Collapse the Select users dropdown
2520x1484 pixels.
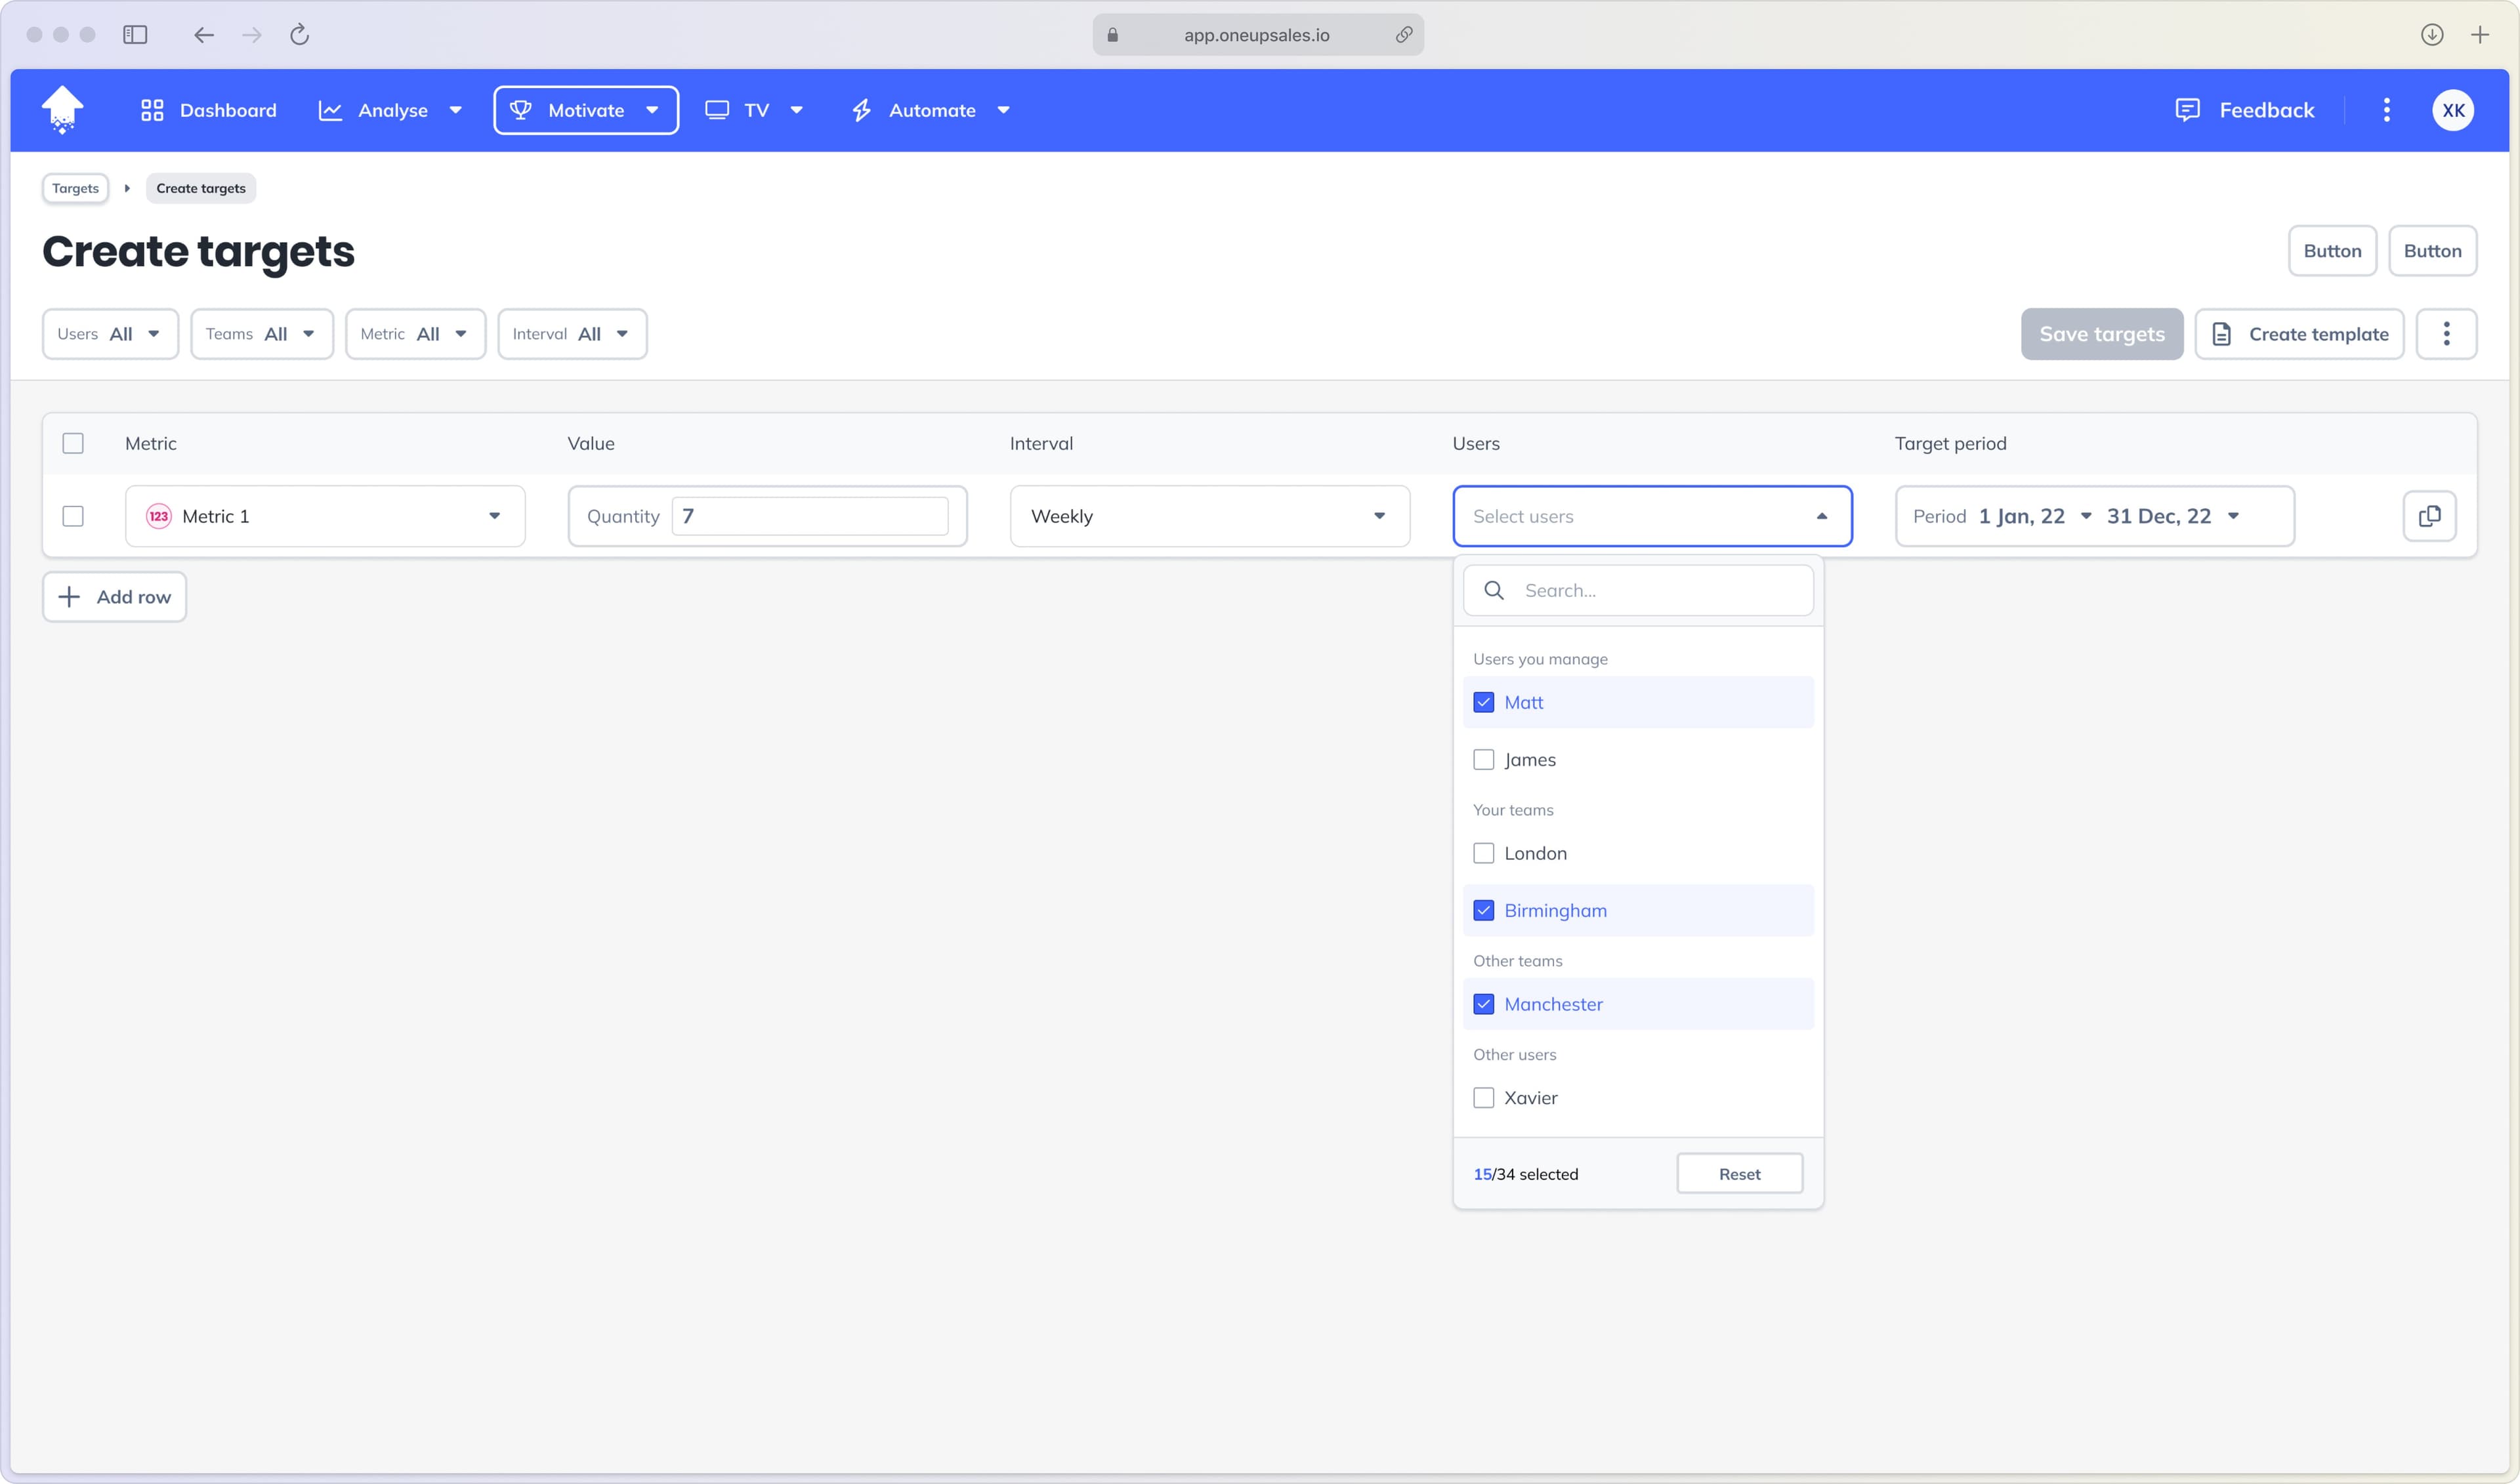click(x=1652, y=516)
